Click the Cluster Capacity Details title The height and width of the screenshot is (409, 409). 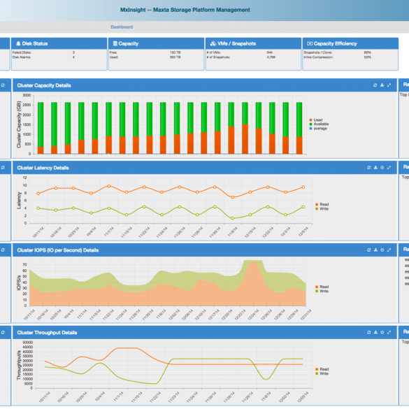(x=44, y=85)
